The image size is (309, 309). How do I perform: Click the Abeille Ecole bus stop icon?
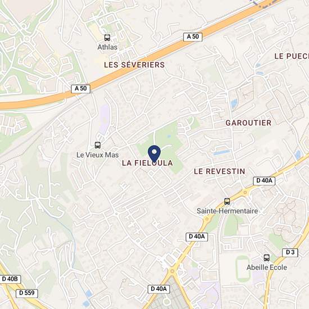point(267,258)
